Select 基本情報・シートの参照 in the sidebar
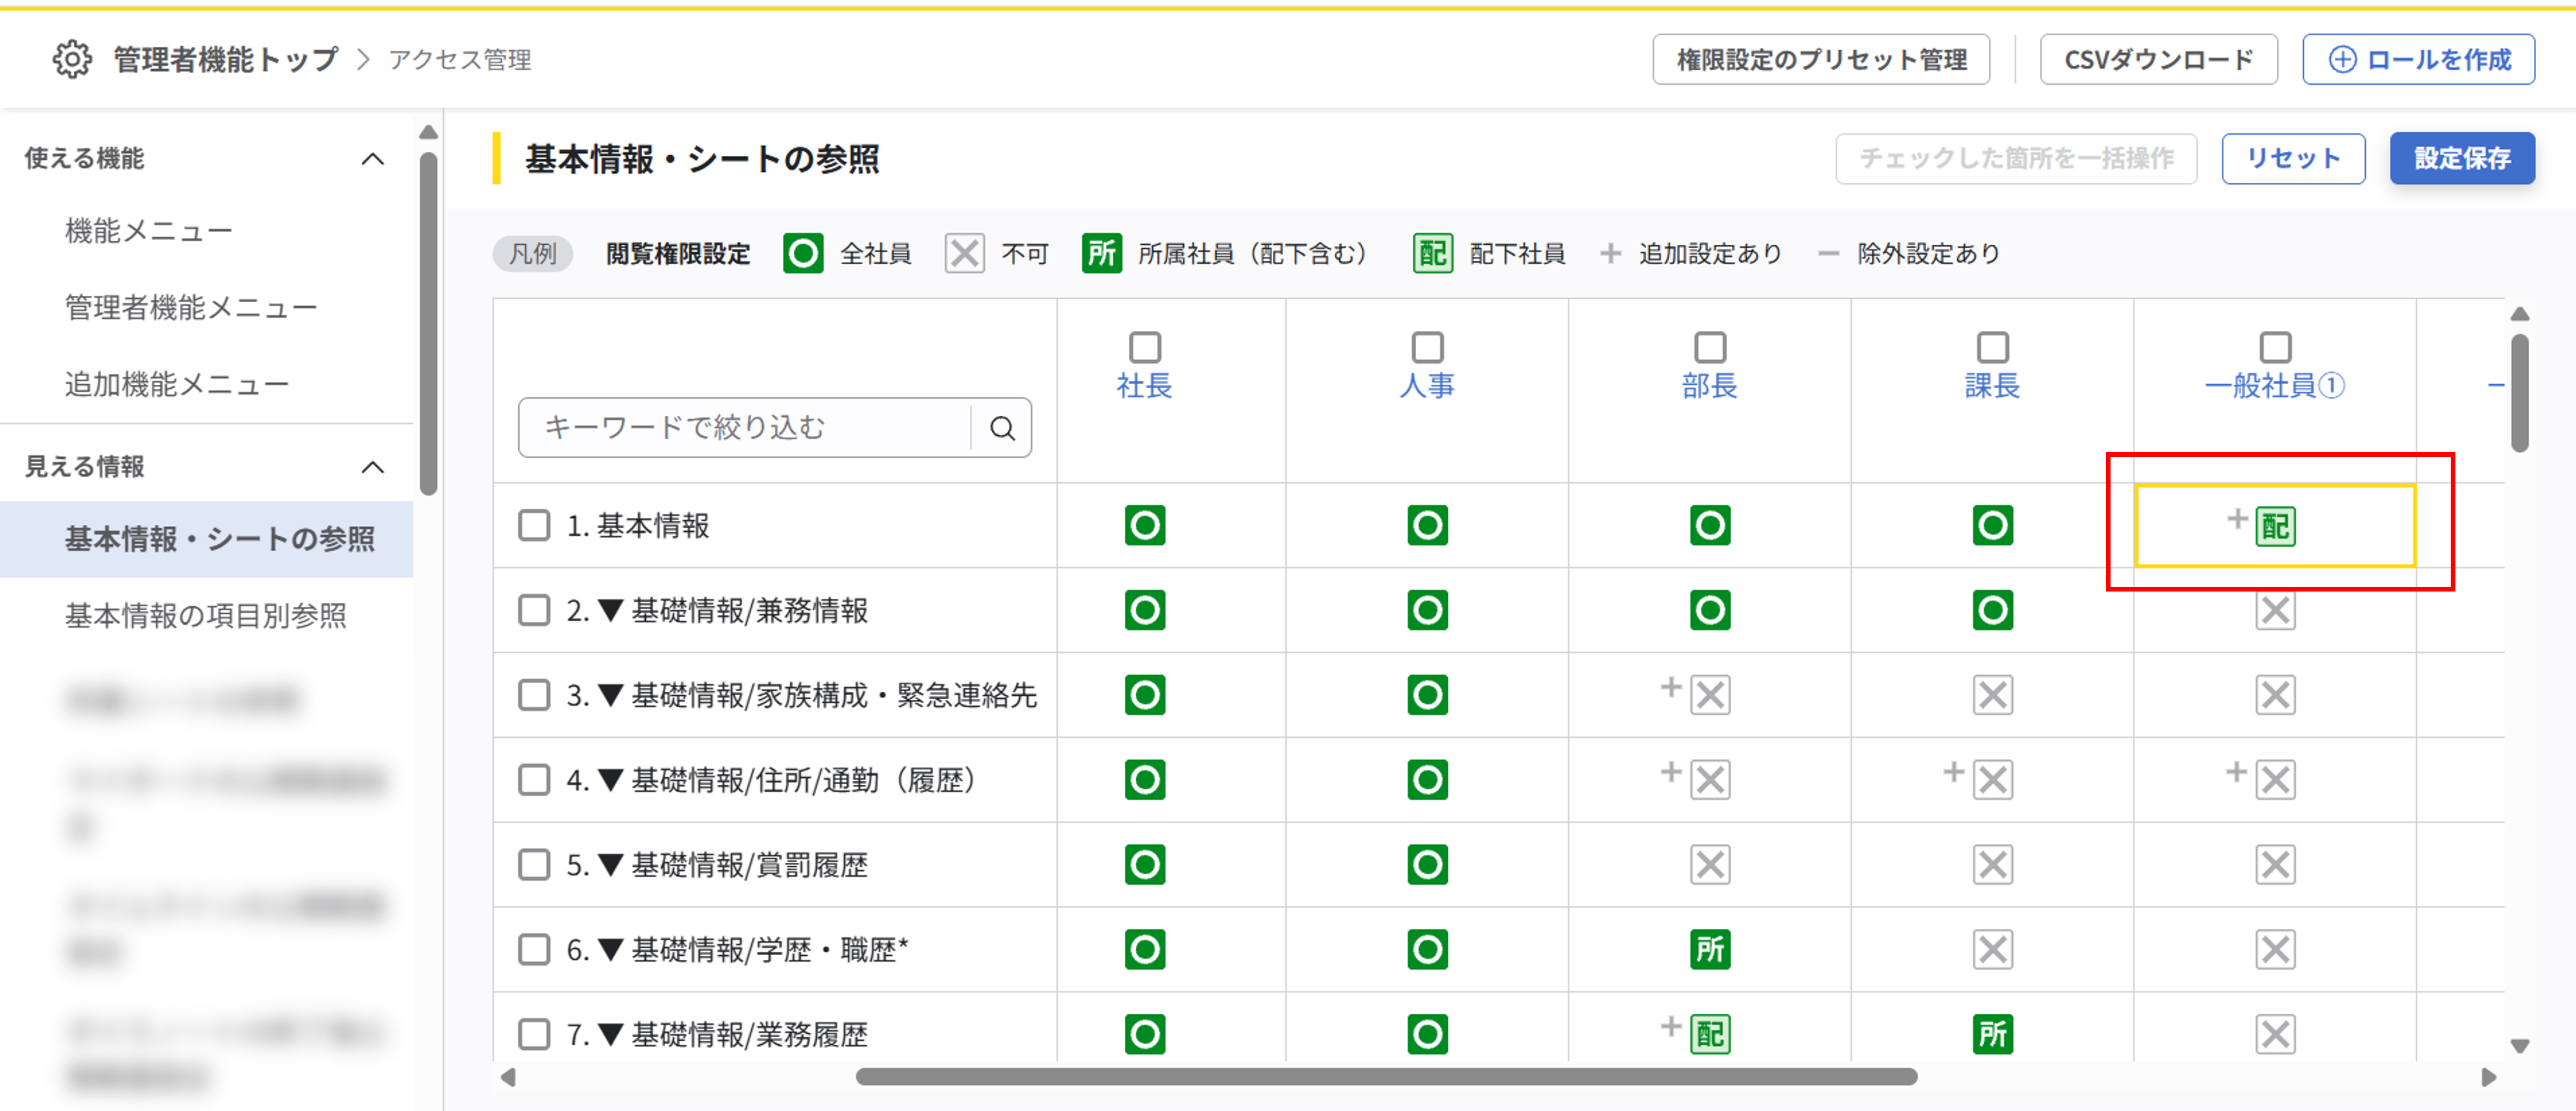 (206, 539)
